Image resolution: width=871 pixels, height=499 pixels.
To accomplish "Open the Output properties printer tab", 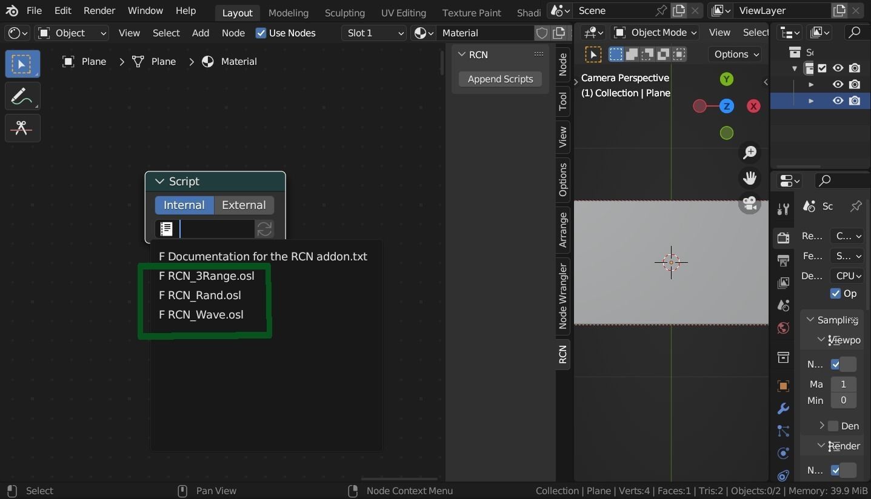I will [x=783, y=260].
